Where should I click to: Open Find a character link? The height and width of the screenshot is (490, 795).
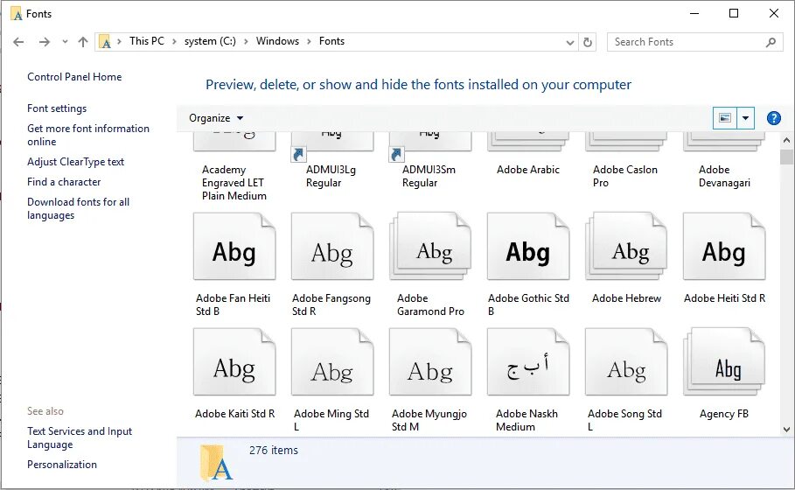(64, 182)
